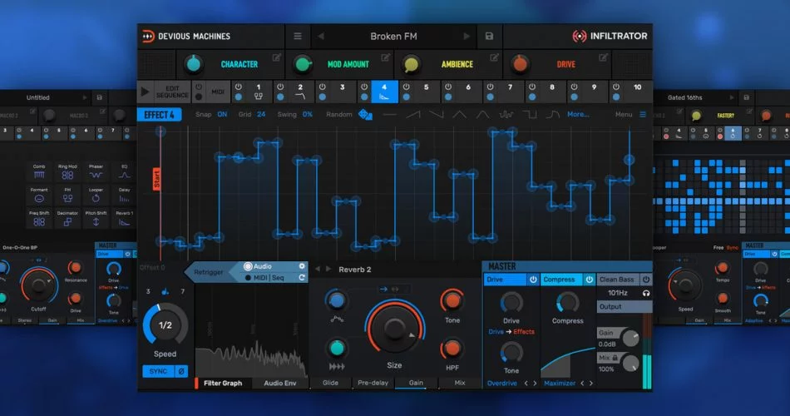Enable the Clean Bass power button
790x416 pixels.
tap(646, 280)
